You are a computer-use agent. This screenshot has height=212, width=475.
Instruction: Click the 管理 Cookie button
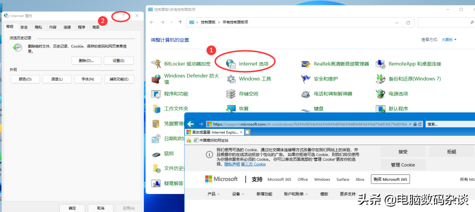click(x=403, y=165)
